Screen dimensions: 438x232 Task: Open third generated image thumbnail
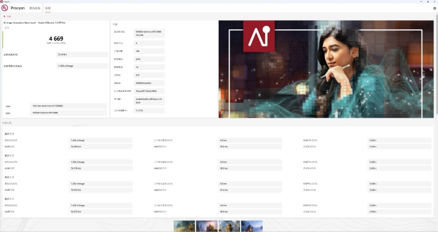[x=229, y=226]
